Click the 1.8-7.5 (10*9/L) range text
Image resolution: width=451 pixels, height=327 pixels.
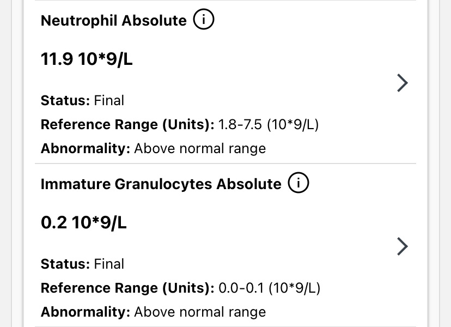pos(269,125)
